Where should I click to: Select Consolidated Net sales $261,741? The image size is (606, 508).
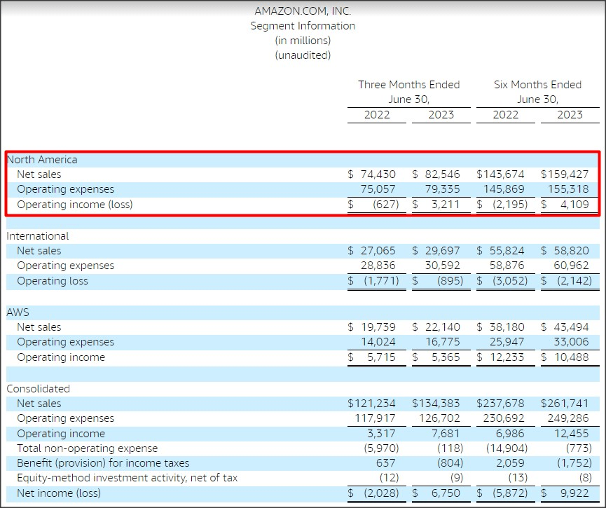[567, 403]
